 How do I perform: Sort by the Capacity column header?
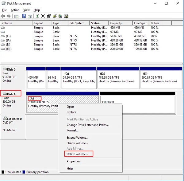pos(116,23)
